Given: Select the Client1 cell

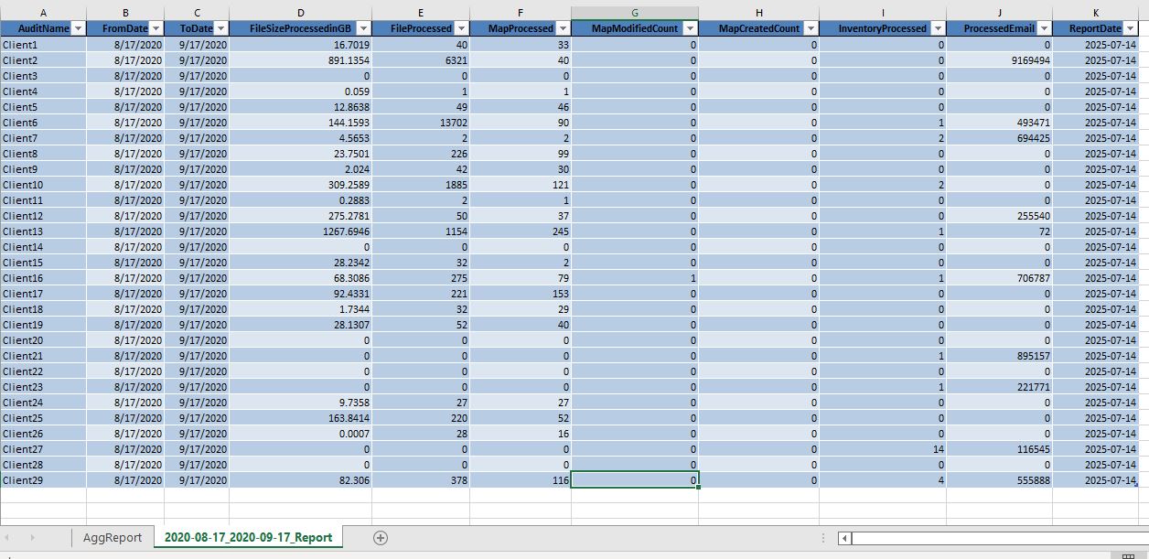Looking at the screenshot, I should 43,45.
